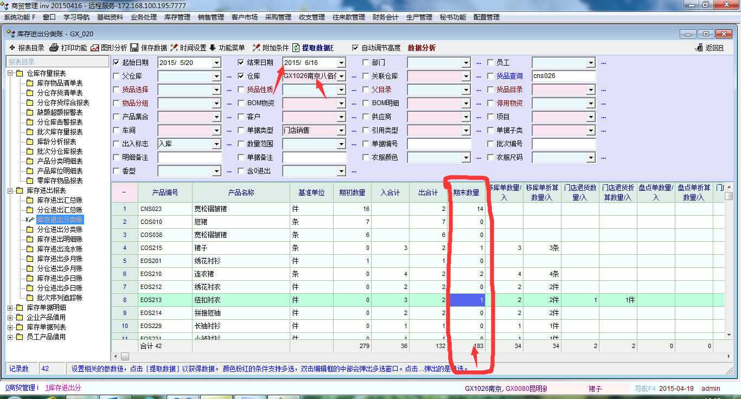Open the 打印功能 printer icon
Viewport: 741px width, 399px height.
pos(54,48)
